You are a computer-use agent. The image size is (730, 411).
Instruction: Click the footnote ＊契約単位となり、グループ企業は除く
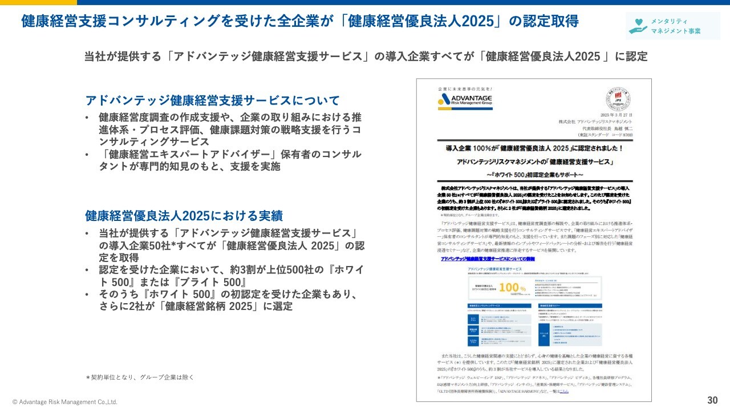click(x=140, y=377)
